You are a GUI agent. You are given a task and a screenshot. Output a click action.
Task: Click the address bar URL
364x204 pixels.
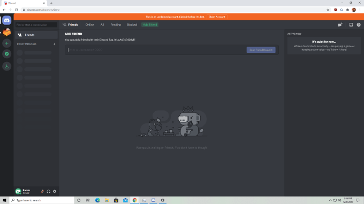point(43,10)
